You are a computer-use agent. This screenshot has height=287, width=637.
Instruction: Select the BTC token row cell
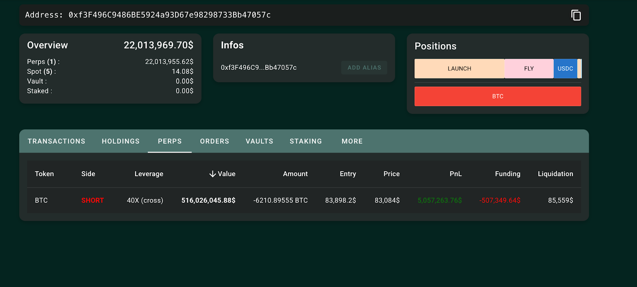[x=41, y=200]
